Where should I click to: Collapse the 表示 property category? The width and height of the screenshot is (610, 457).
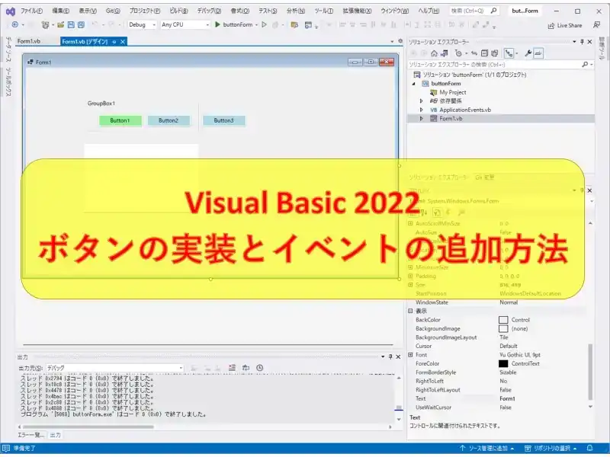410,311
